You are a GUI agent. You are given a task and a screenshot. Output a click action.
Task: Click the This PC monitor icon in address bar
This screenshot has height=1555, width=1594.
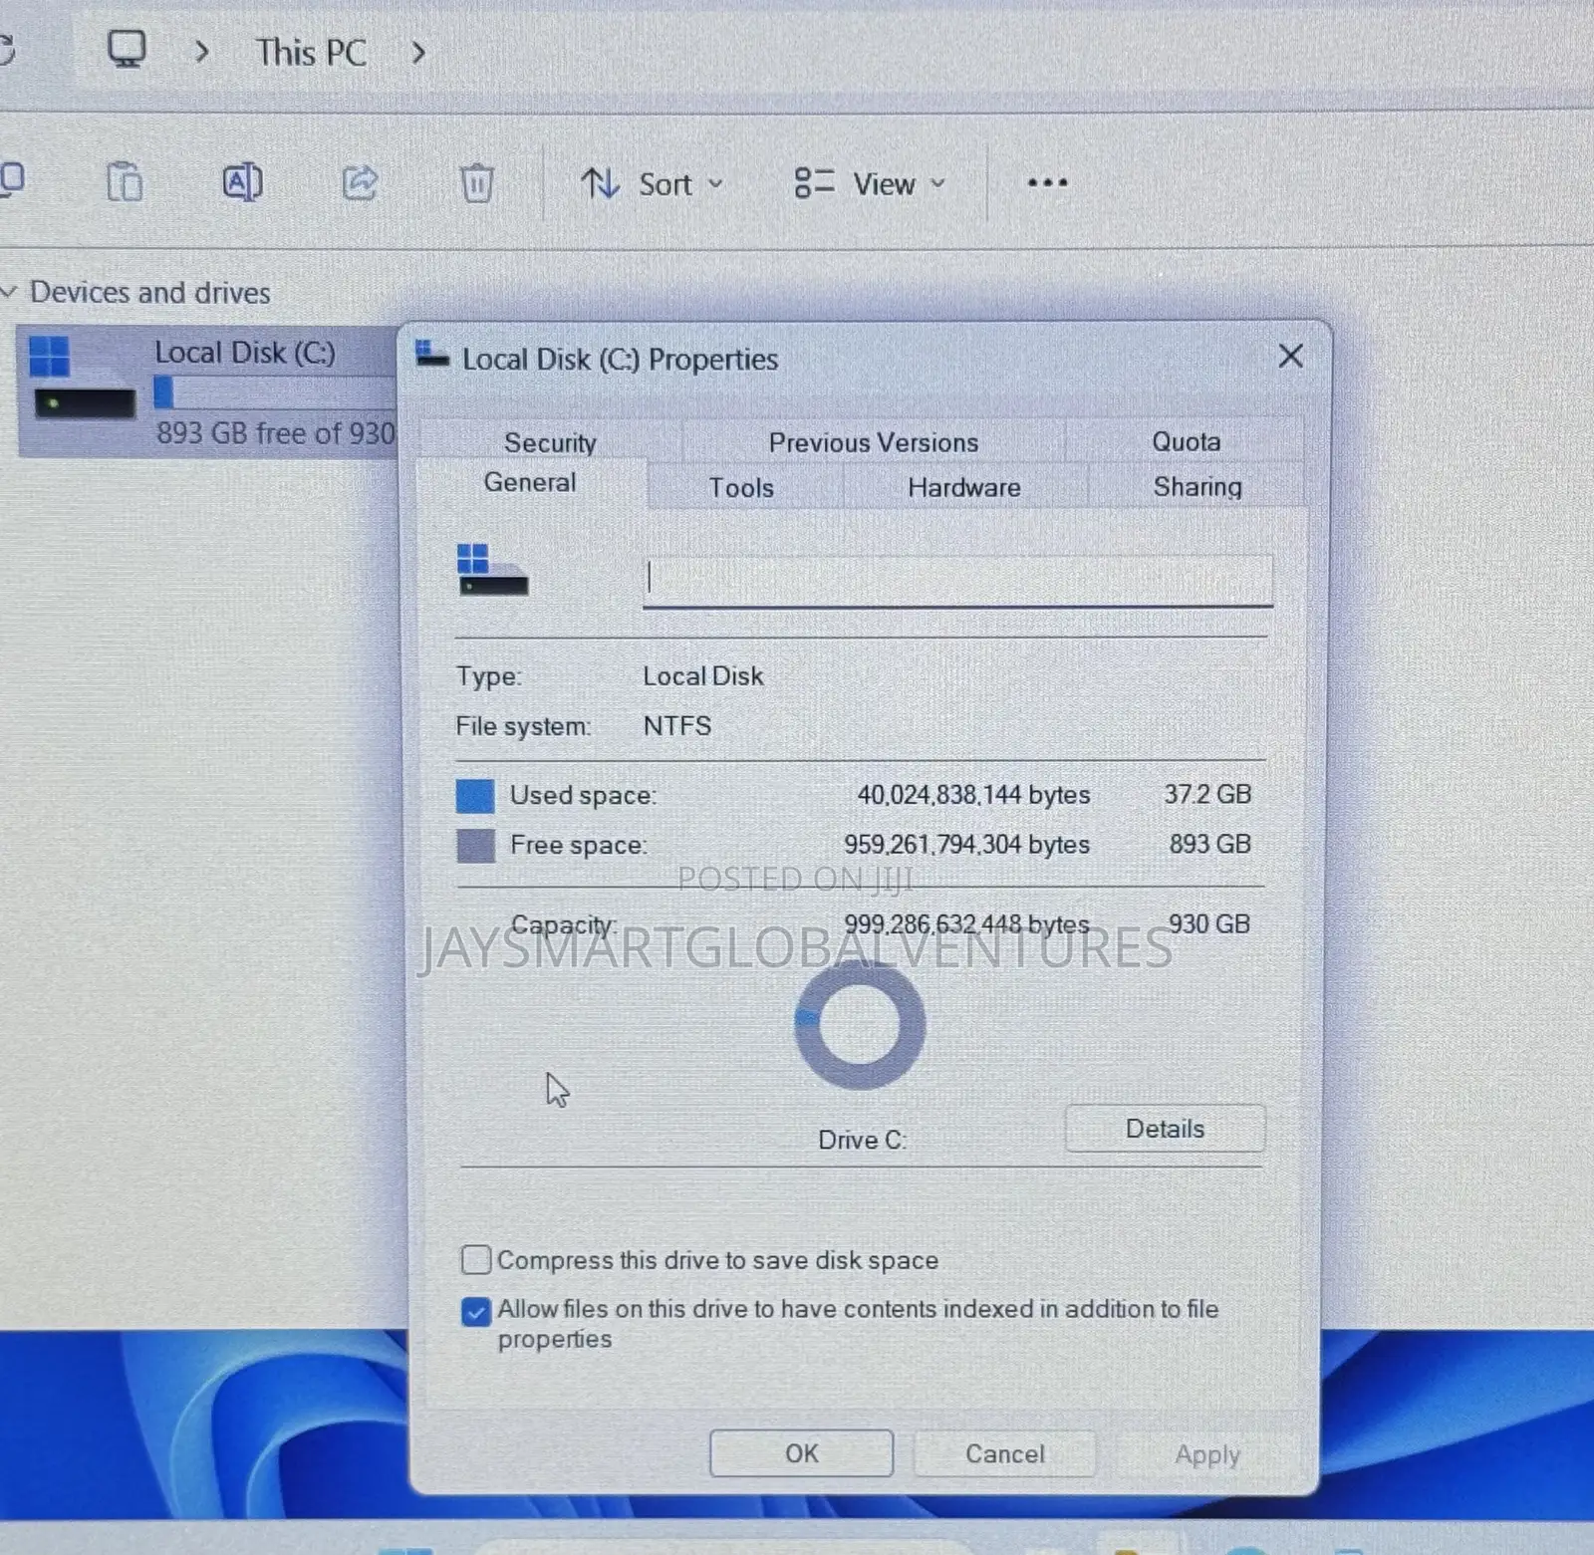pos(127,49)
